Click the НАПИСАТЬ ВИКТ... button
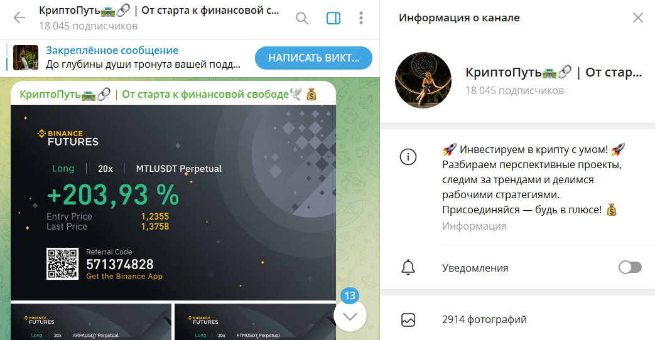 point(313,58)
